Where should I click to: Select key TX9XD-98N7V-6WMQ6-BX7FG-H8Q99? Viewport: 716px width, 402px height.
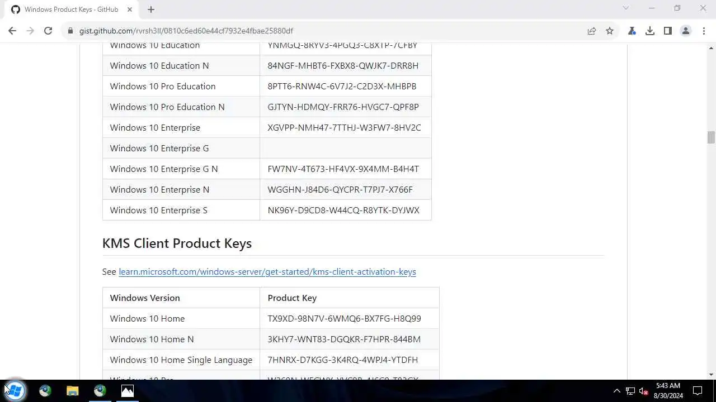[x=344, y=318]
